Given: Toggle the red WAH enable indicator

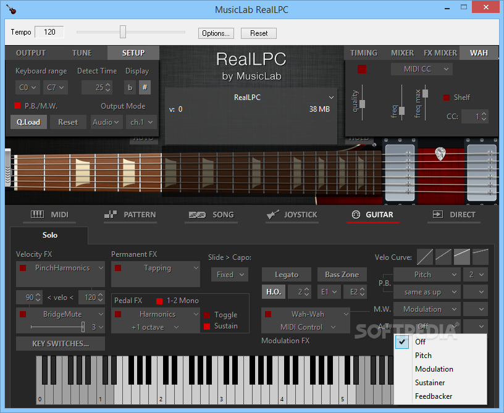Looking at the screenshot, I should pos(362,69).
